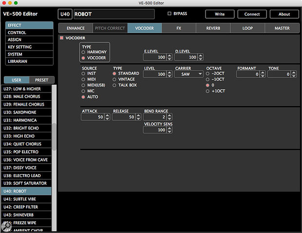Switch to the MASTER tab

(x=282, y=28)
